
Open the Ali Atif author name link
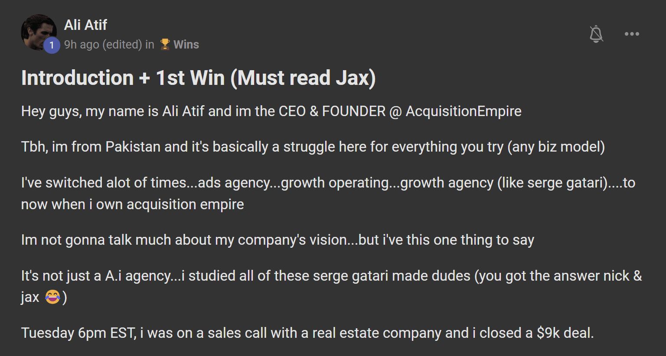(85, 25)
